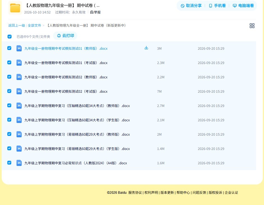Image resolution: width=264 pixels, height=205 pixels.
Task: Click share title 【人教版物理九年级全一册】期中试卷
Action: 62,6
